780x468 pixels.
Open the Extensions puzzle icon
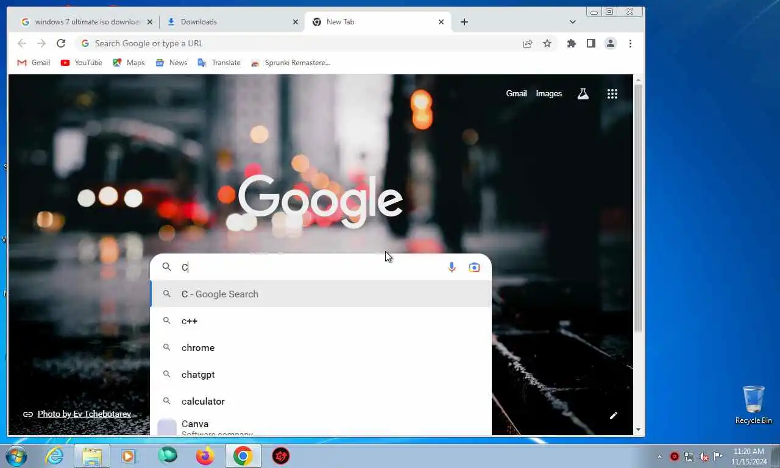[572, 43]
